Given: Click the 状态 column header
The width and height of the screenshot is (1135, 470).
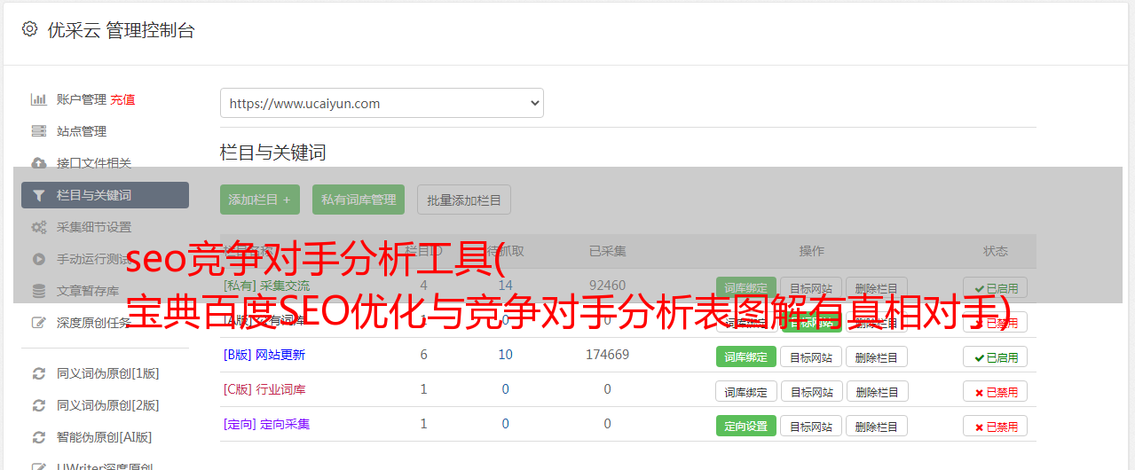Looking at the screenshot, I should click(995, 251).
